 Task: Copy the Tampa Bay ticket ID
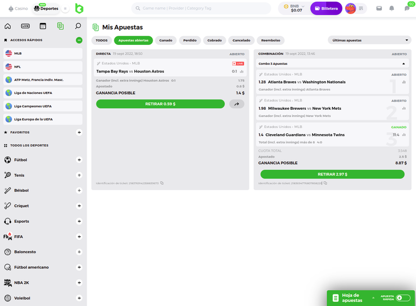(162, 183)
